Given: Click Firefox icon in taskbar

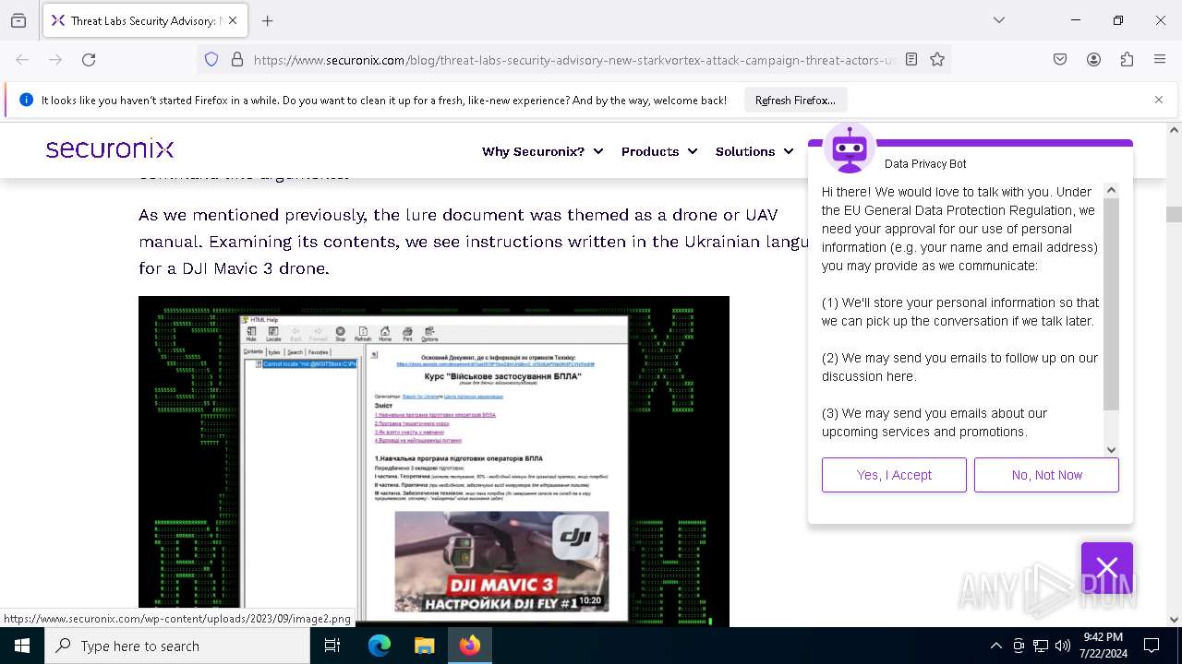Looking at the screenshot, I should tap(470, 646).
